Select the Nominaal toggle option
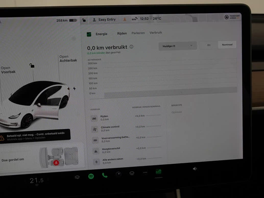 pyautogui.click(x=227, y=44)
